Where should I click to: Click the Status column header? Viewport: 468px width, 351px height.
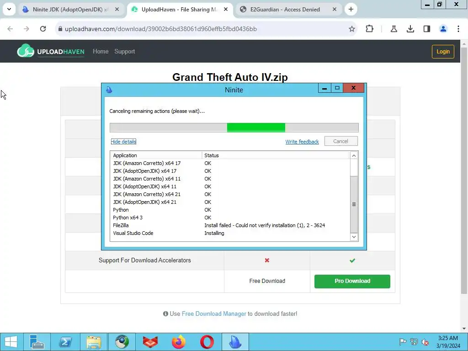pos(276,155)
